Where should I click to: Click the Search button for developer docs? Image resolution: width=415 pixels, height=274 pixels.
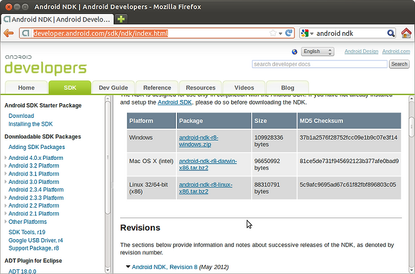coord(399,64)
